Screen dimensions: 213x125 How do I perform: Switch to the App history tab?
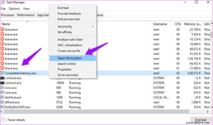43,15
